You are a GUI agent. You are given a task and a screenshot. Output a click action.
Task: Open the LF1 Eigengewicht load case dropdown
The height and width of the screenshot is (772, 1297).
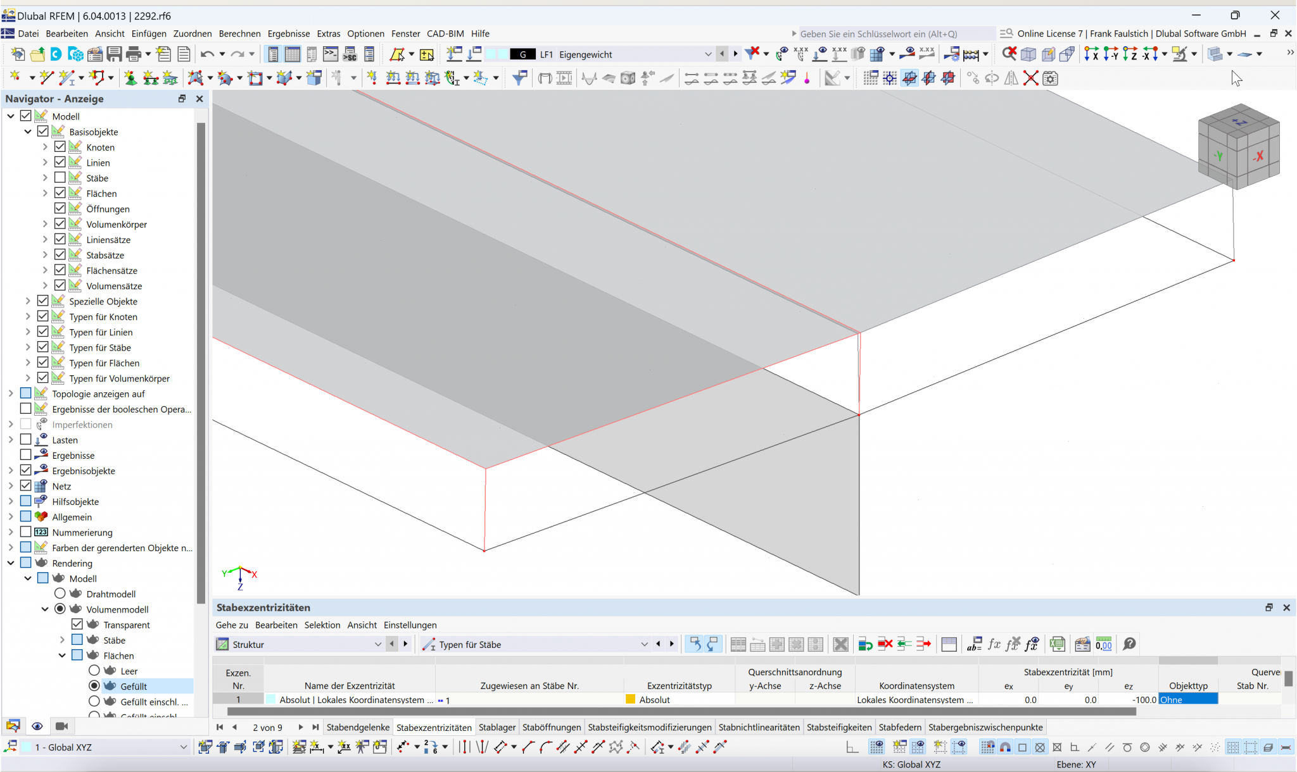pos(707,54)
